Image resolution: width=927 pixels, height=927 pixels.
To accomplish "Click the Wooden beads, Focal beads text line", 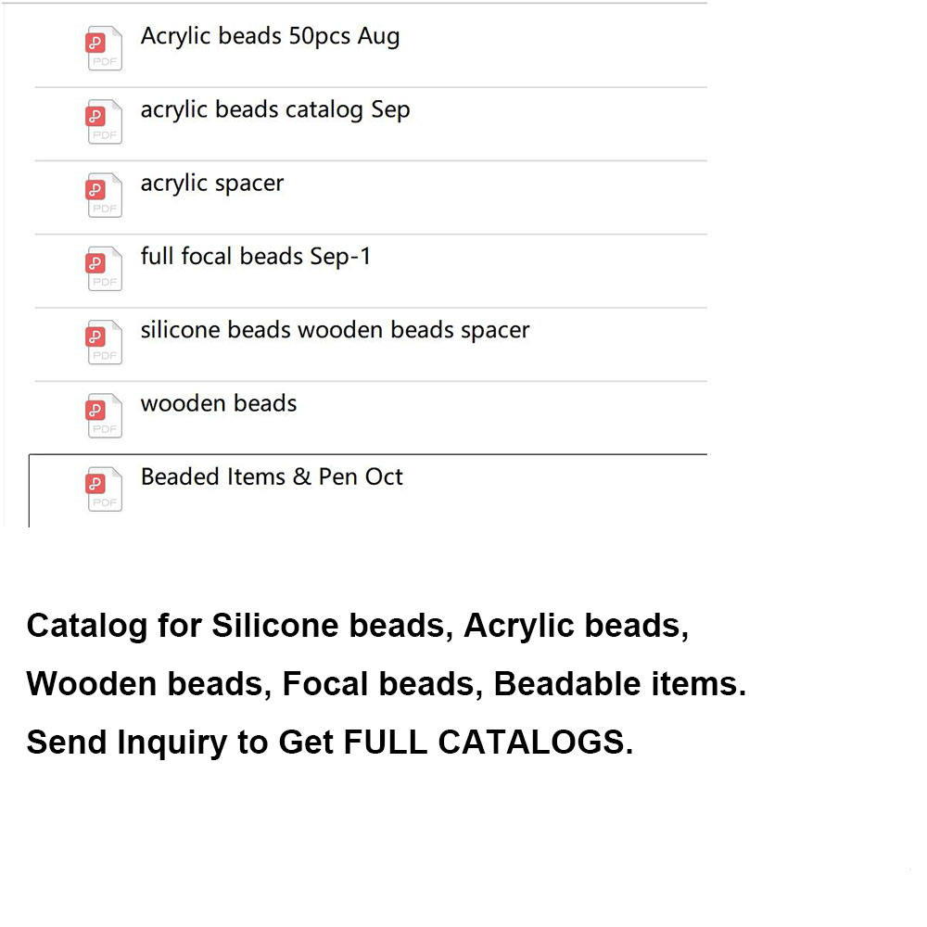I will (386, 685).
